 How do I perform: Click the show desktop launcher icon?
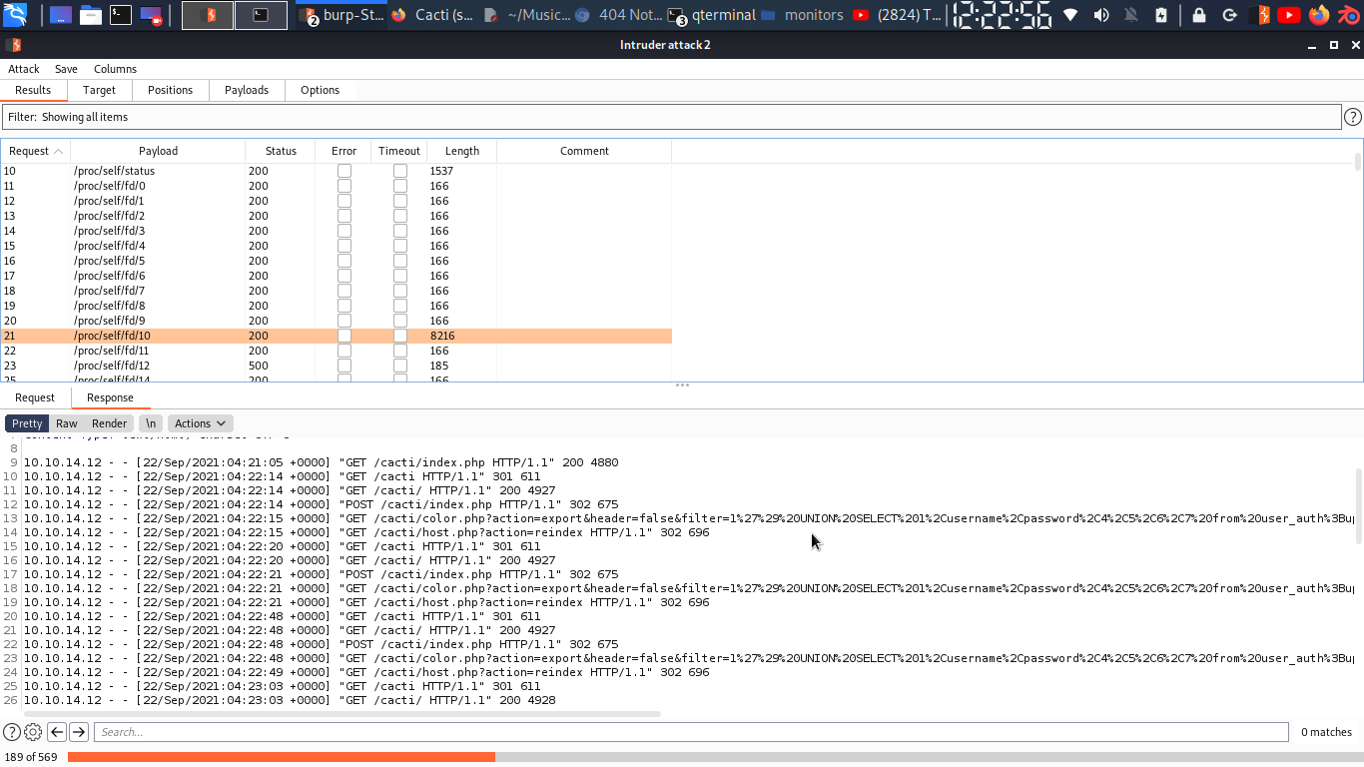click(x=60, y=15)
